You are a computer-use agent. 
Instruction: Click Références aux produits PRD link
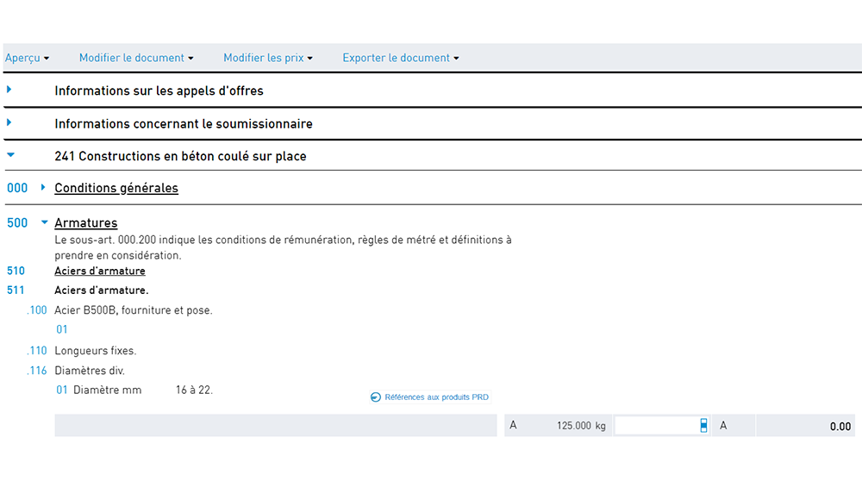tap(436, 397)
